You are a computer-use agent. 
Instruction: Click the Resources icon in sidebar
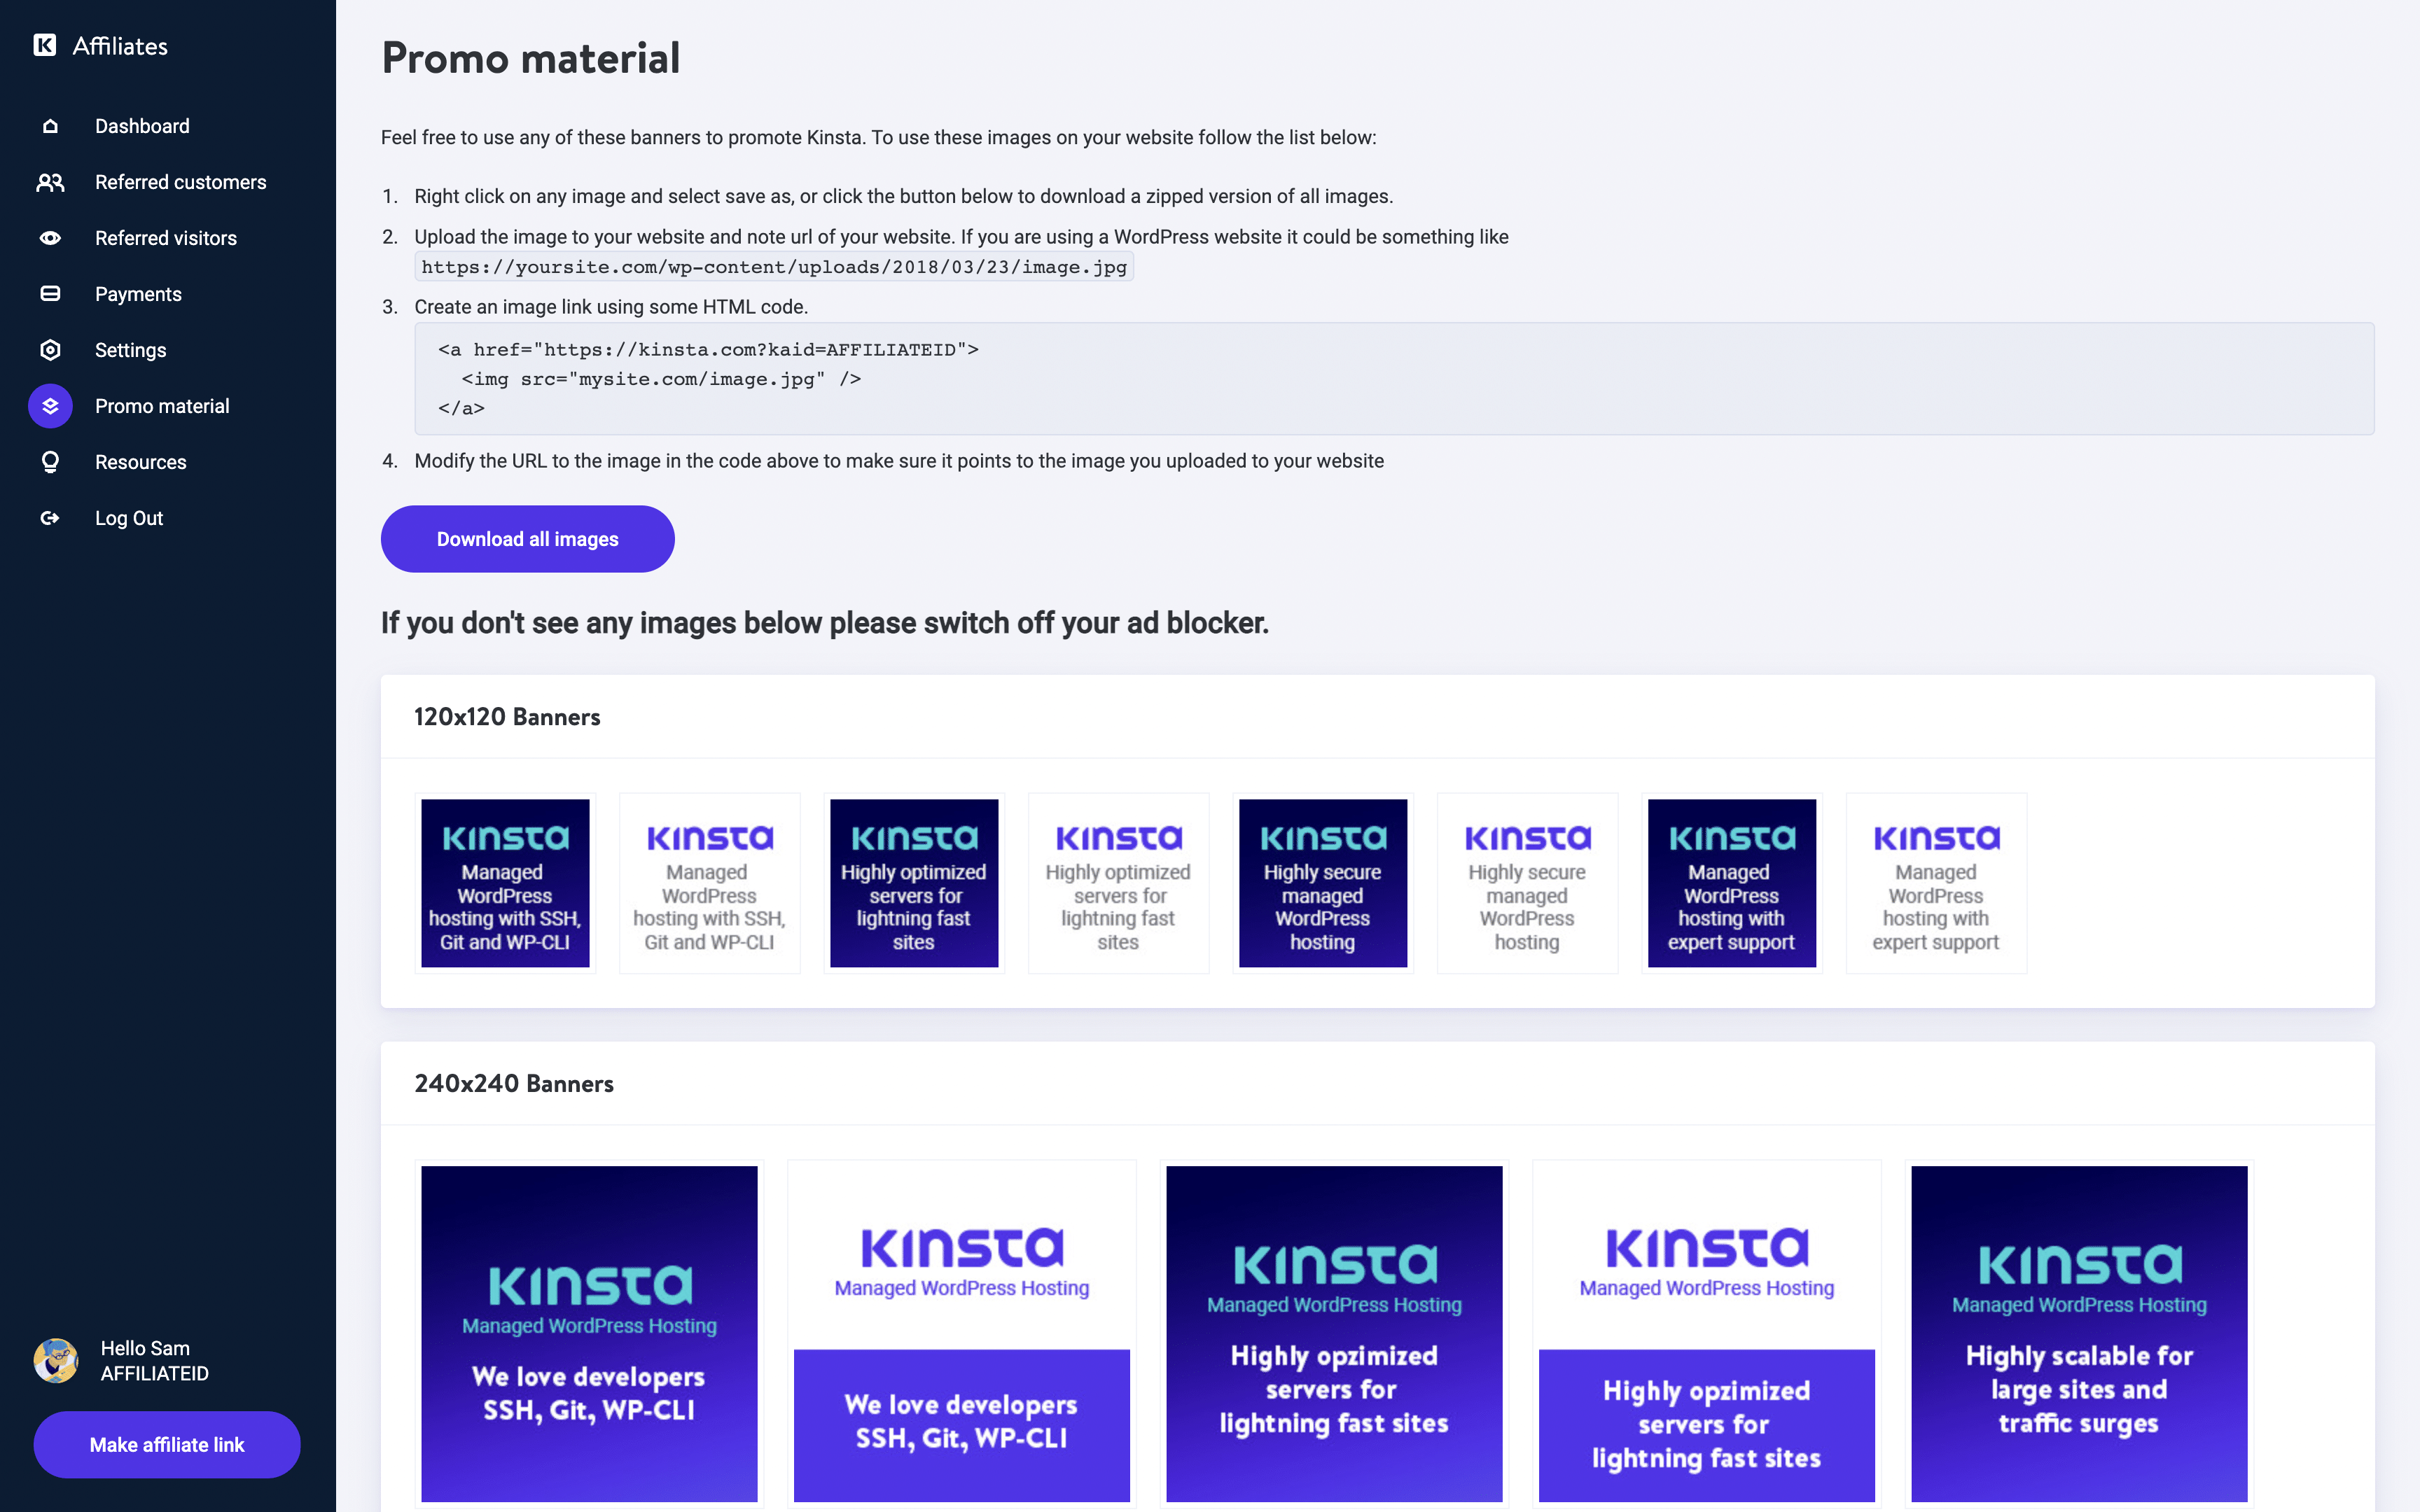pyautogui.click(x=49, y=461)
